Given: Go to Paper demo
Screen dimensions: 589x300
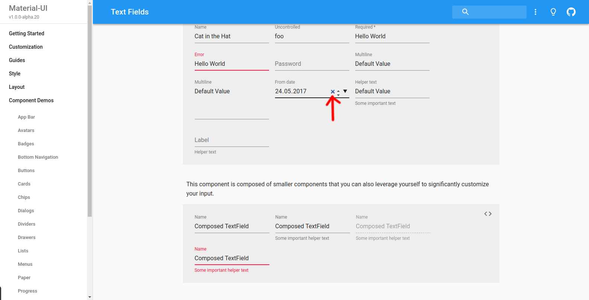Looking at the screenshot, I should coord(24,278).
